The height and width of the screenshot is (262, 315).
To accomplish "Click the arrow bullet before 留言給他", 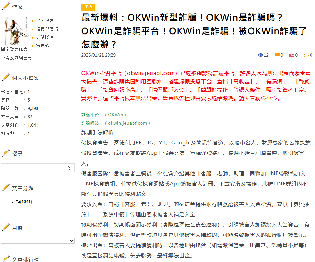I will tap(33, 46).
